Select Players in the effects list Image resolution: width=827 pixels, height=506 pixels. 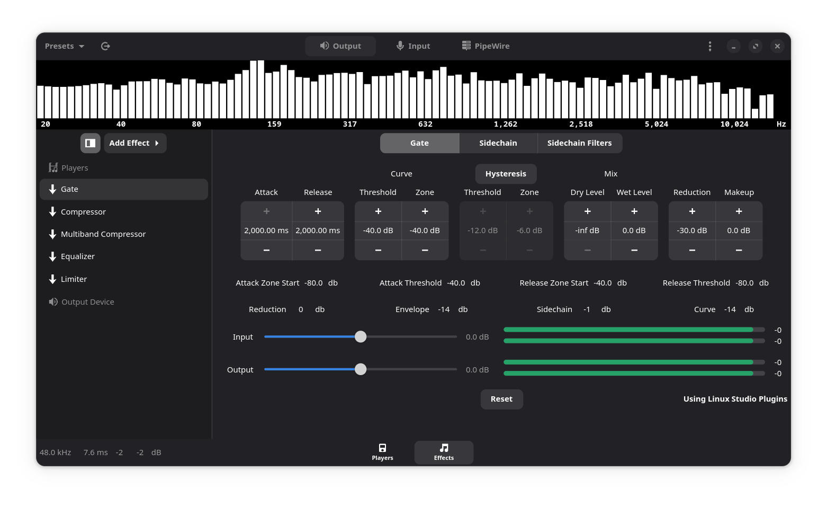[x=124, y=168]
